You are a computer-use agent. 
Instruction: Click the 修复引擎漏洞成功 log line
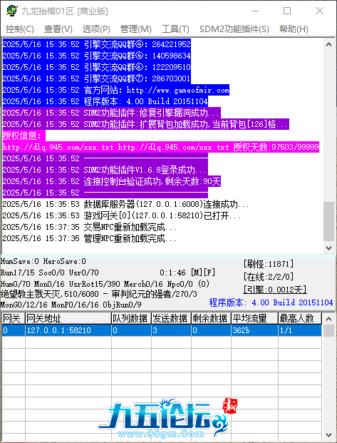click(x=111, y=113)
